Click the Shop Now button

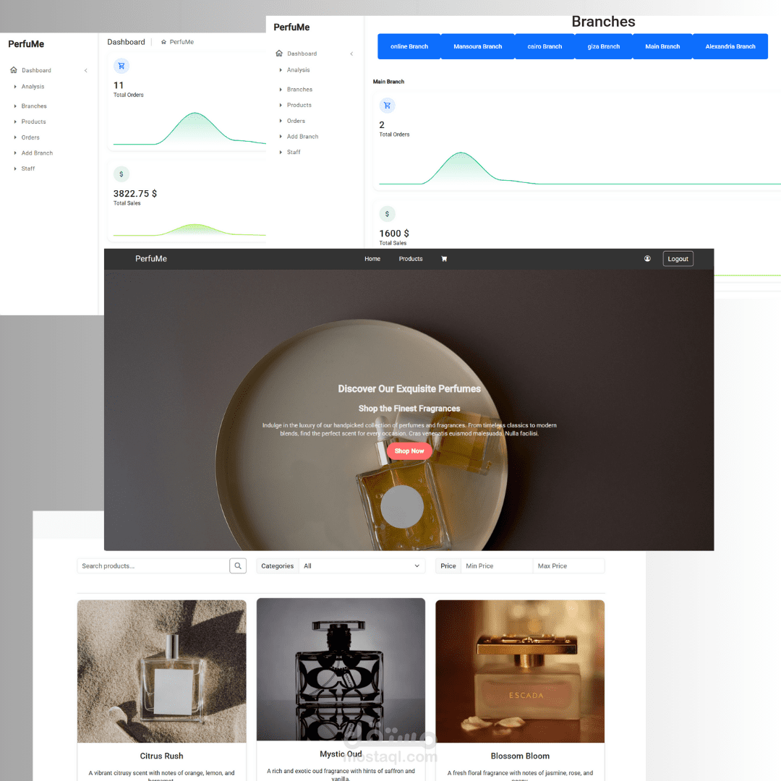409,451
